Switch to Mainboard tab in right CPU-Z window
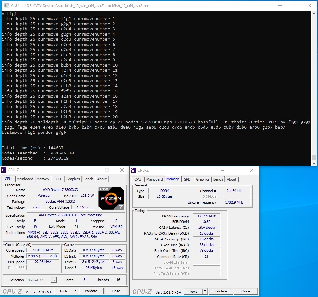Viewport: 318px width, 297px height. (154, 179)
